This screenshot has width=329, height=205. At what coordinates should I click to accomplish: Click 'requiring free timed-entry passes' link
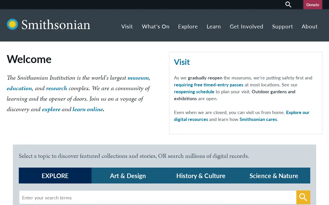209,85
